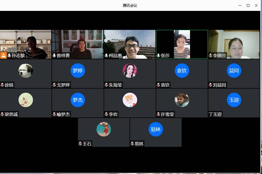Click the 刘益同 name label
Screen dimensions: 262x174
(219, 85)
